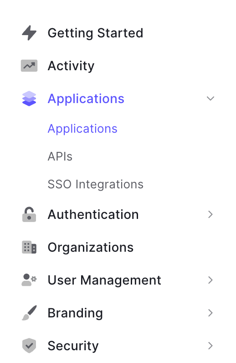Open the Organizations menu item

[x=91, y=248]
